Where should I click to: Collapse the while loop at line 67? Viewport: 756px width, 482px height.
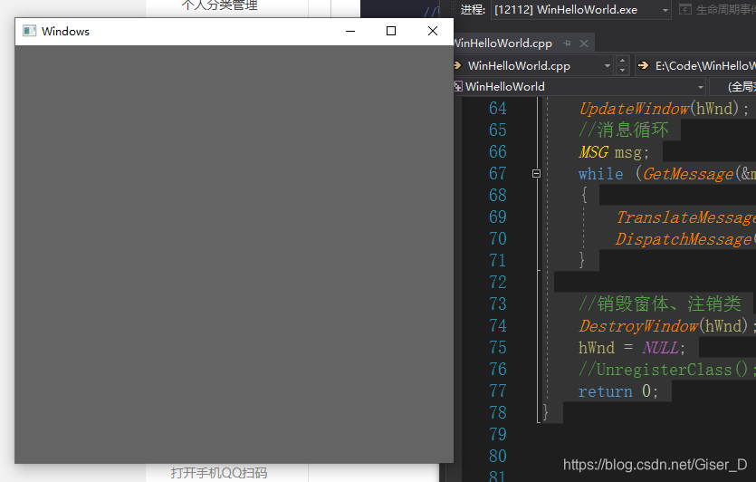(536, 174)
